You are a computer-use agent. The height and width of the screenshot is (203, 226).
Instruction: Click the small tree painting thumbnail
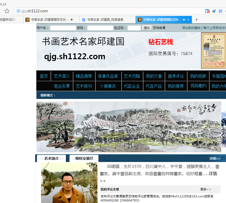(x=55, y=127)
